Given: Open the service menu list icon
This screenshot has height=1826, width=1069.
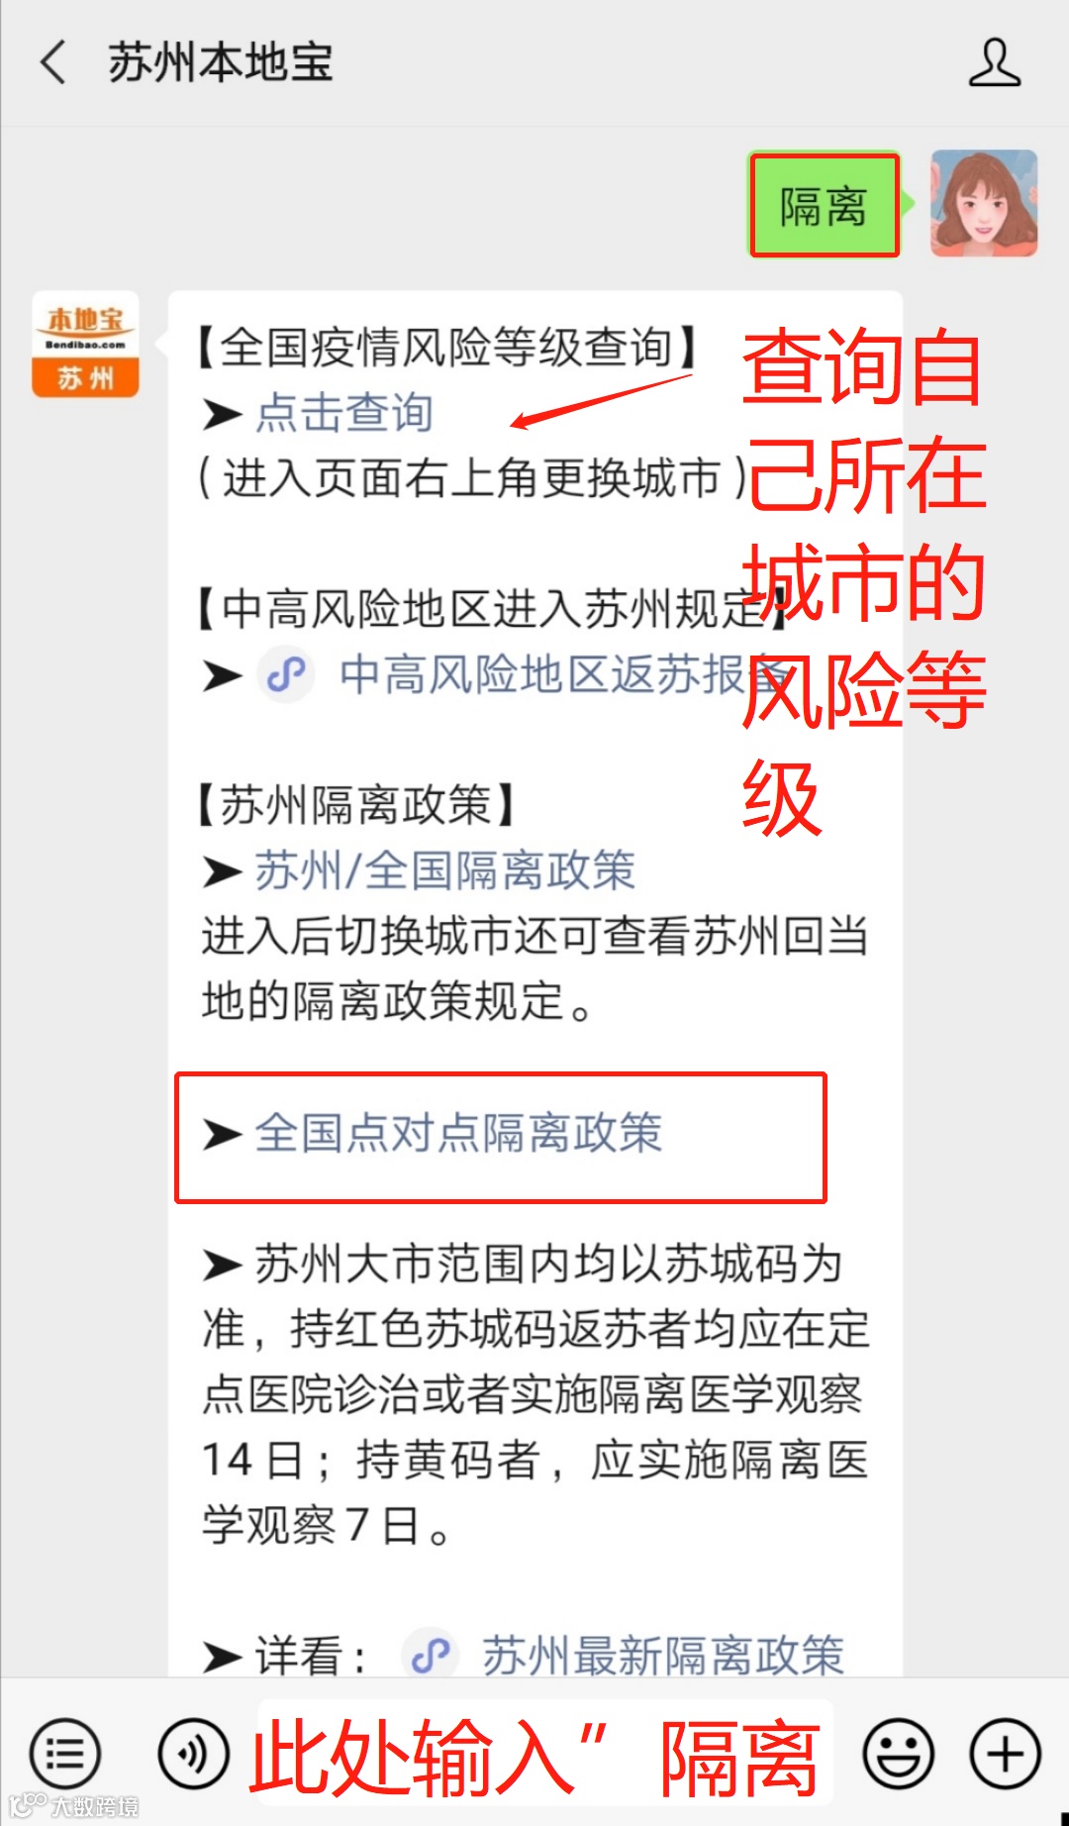Looking at the screenshot, I should point(65,1754).
